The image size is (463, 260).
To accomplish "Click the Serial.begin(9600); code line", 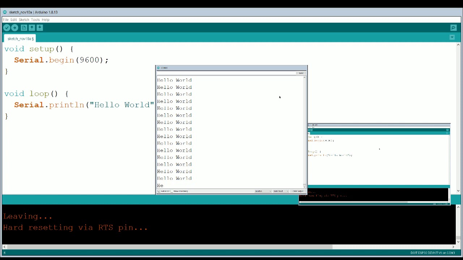I will (61, 60).
